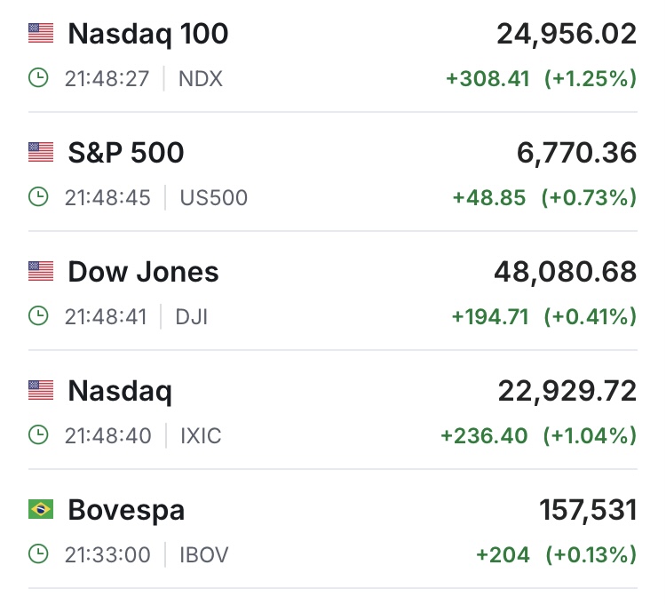Tap the Dow Jones +194.71 change value
This screenshot has width=666, height=605.
(x=490, y=316)
